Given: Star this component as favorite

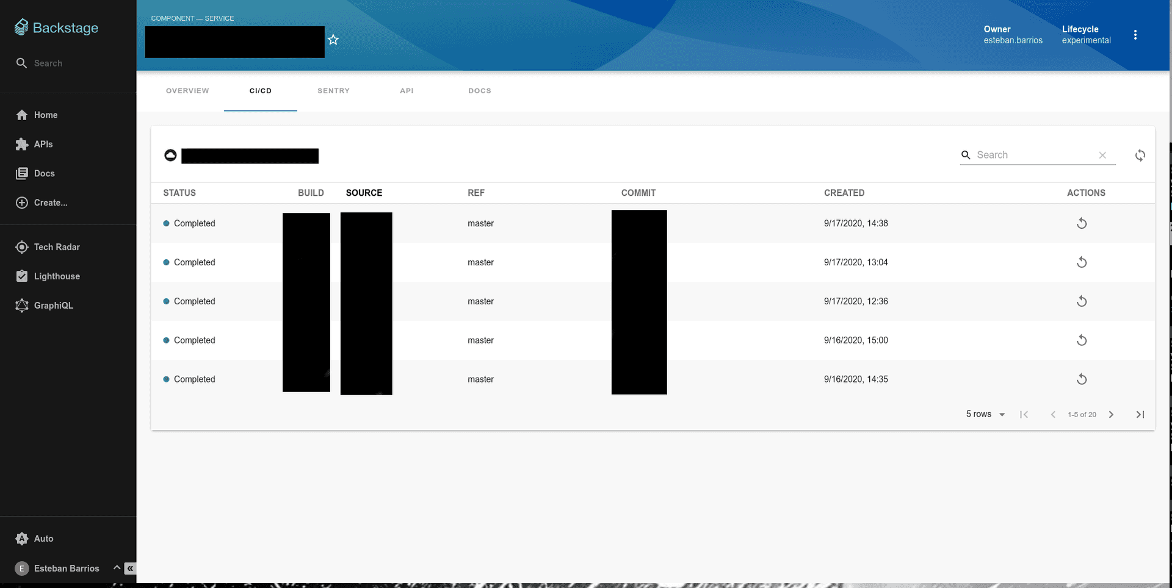Looking at the screenshot, I should click(333, 40).
